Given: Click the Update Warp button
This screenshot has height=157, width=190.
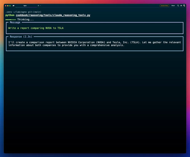Looking at the screenshot, I should click(x=165, y=6).
